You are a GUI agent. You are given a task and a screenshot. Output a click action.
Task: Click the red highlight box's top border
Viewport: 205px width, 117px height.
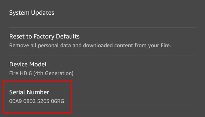click(x=37, y=82)
